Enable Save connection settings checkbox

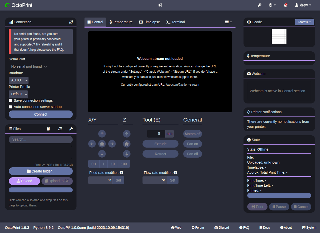[10, 100]
